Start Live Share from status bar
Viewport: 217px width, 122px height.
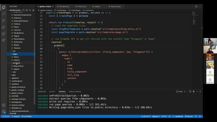point(26,117)
